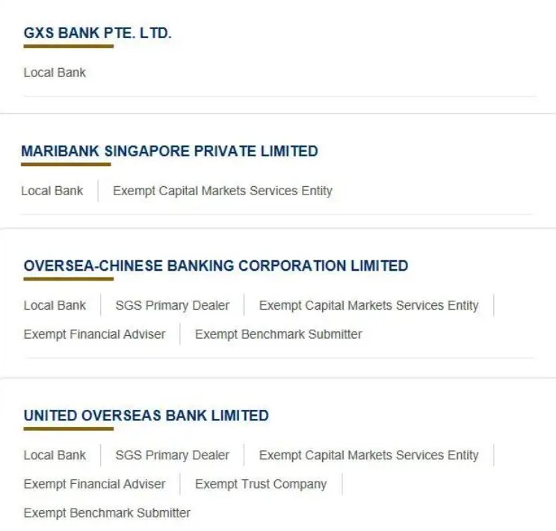Click gold underline beneath Maribank Singapore title
Image resolution: width=556 pixels, height=531 pixels.
[66, 165]
